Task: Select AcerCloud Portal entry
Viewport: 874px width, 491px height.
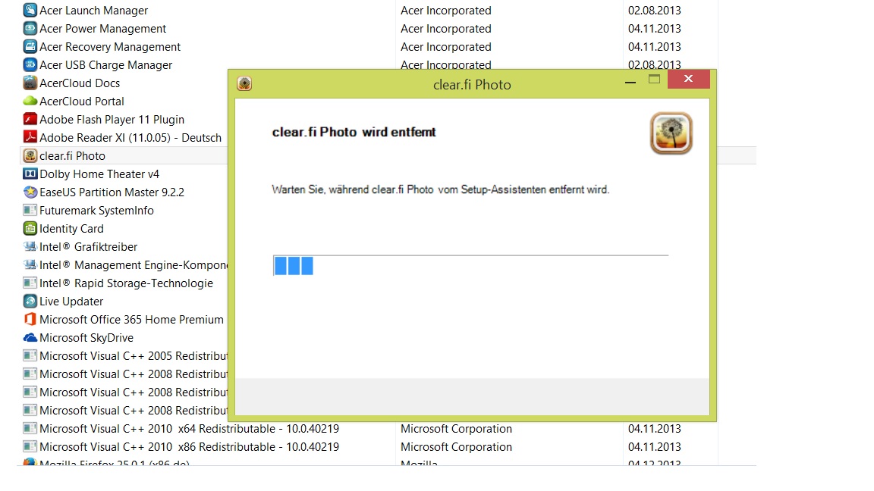Action: pos(82,102)
